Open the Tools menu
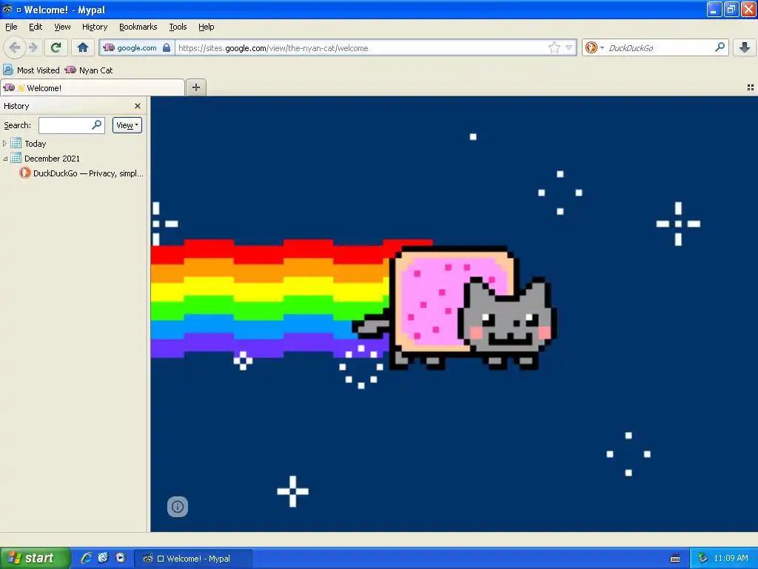 tap(178, 27)
